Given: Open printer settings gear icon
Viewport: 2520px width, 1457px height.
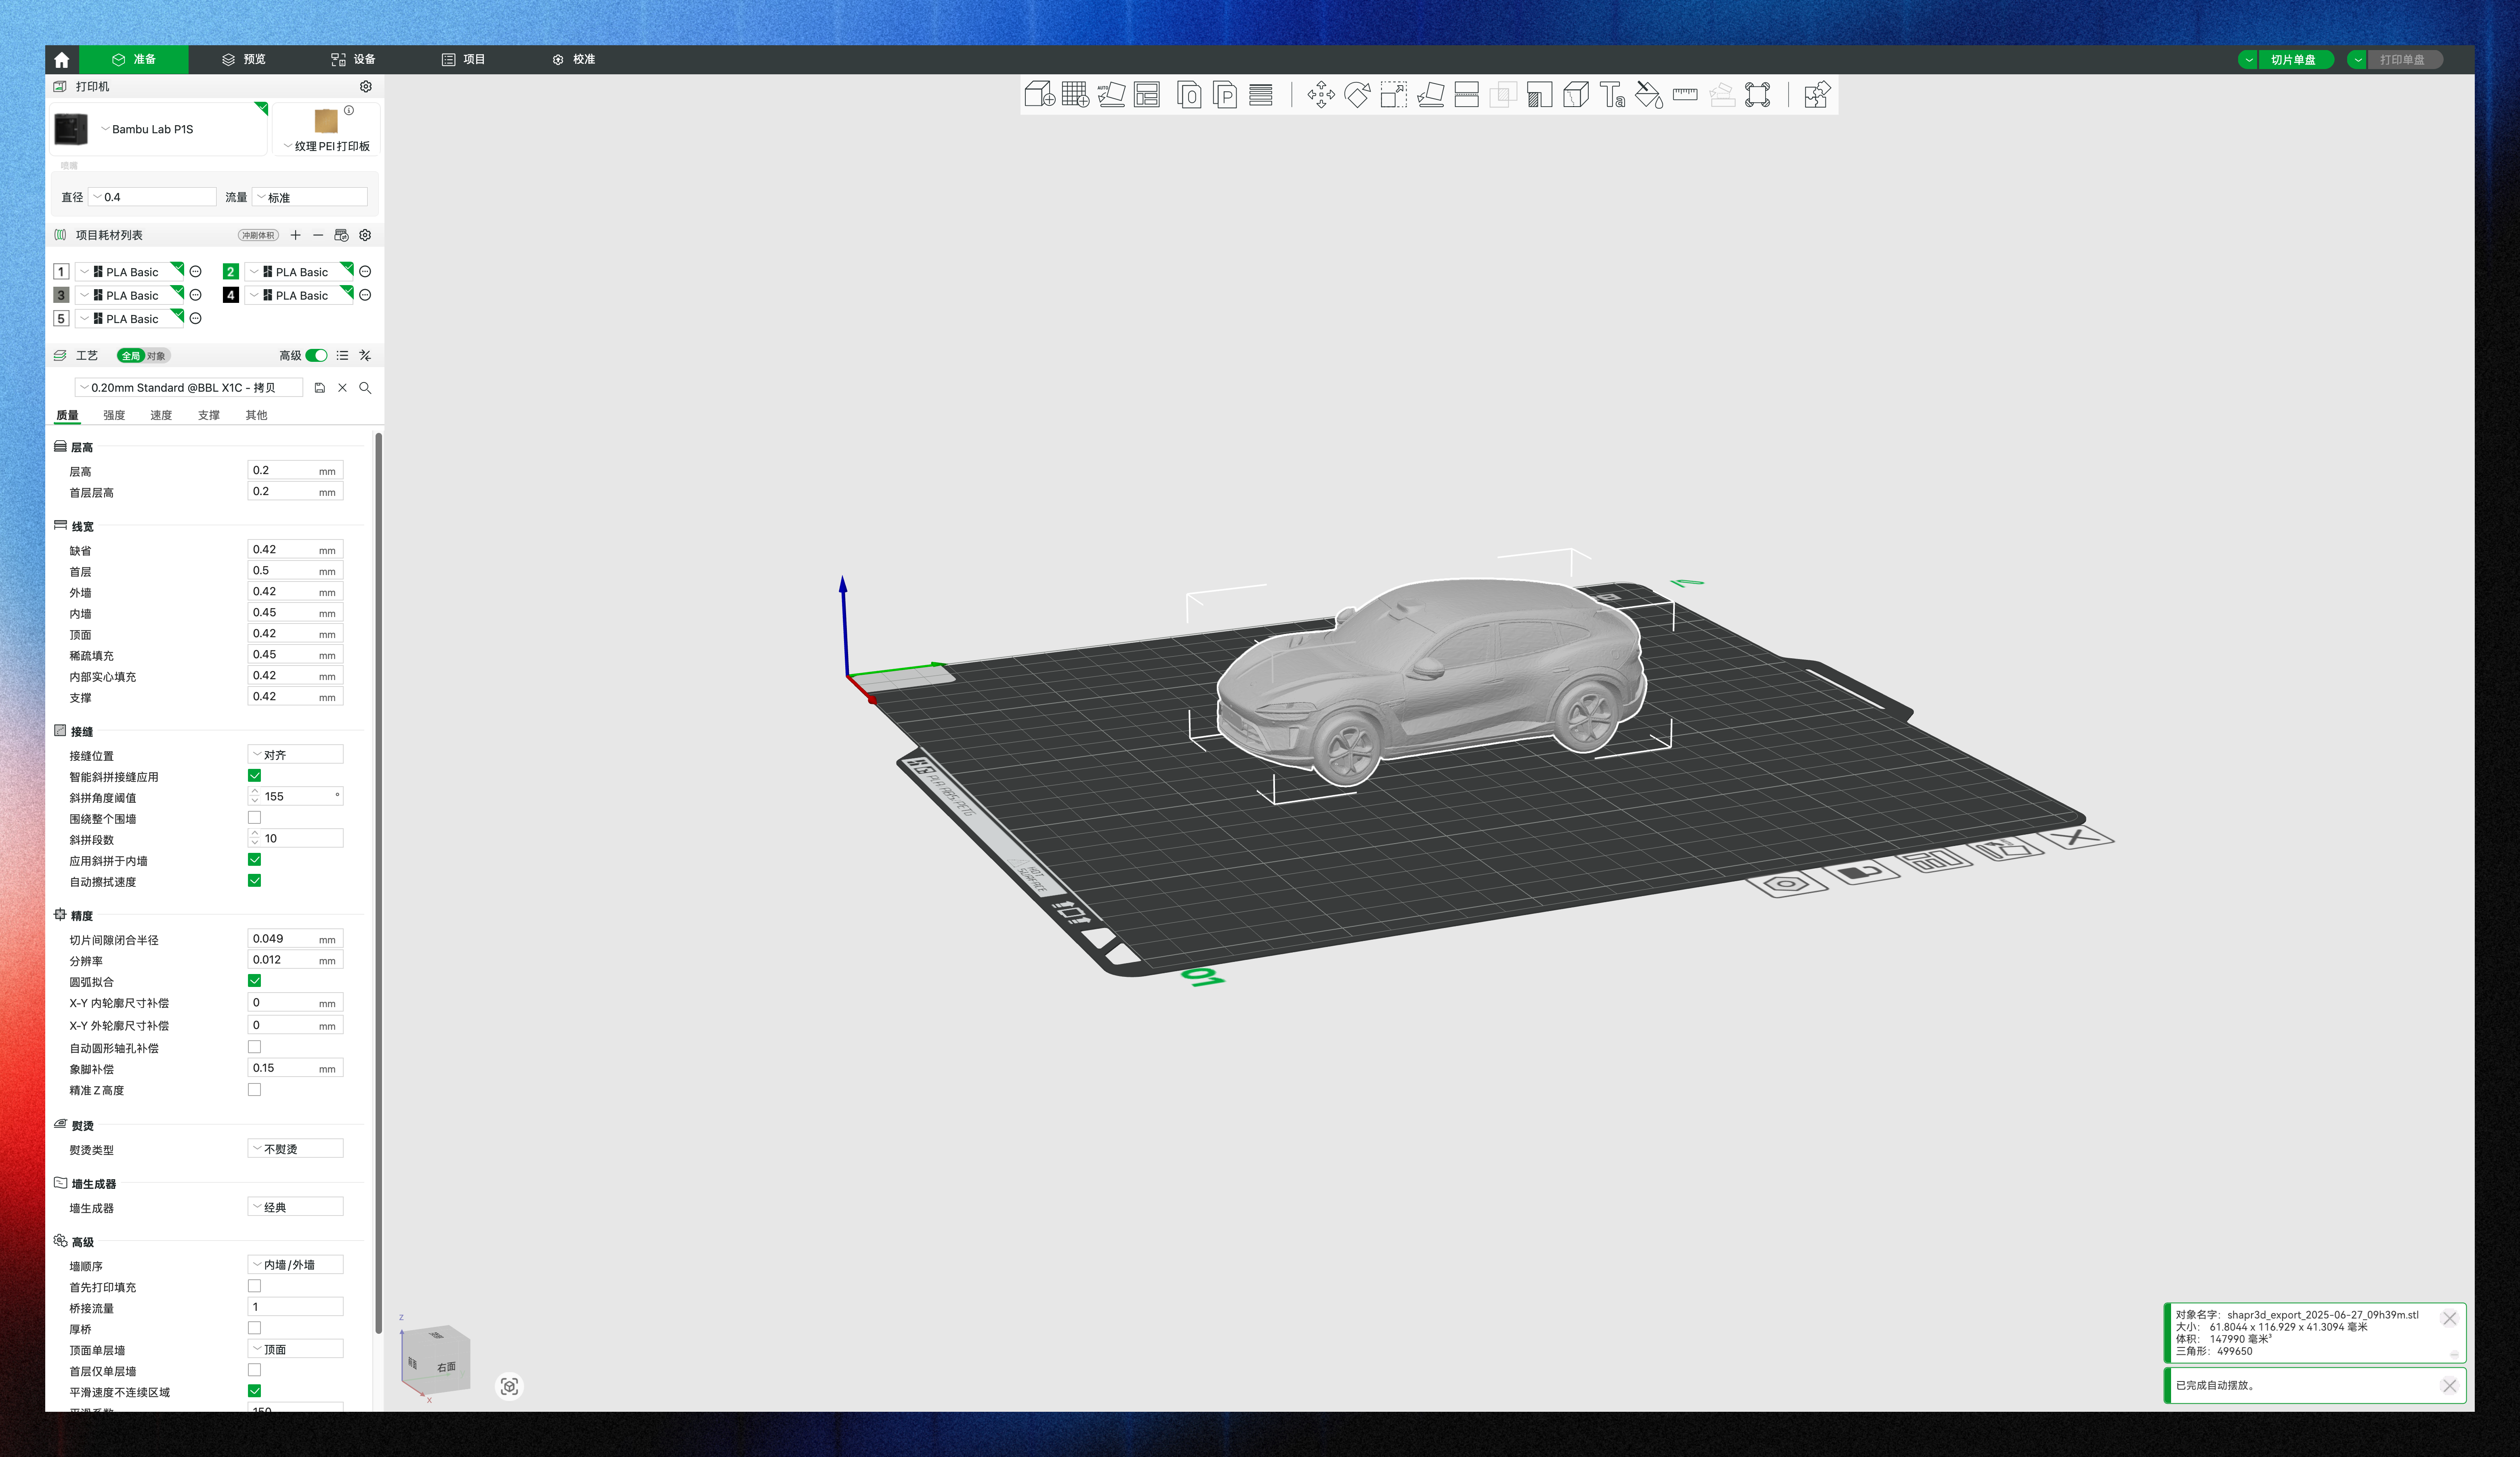Looking at the screenshot, I should point(365,87).
